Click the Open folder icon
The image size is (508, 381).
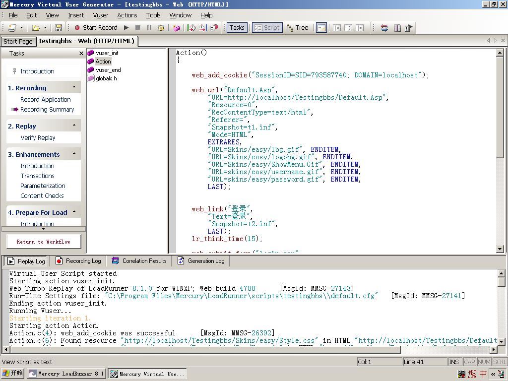coord(36,28)
